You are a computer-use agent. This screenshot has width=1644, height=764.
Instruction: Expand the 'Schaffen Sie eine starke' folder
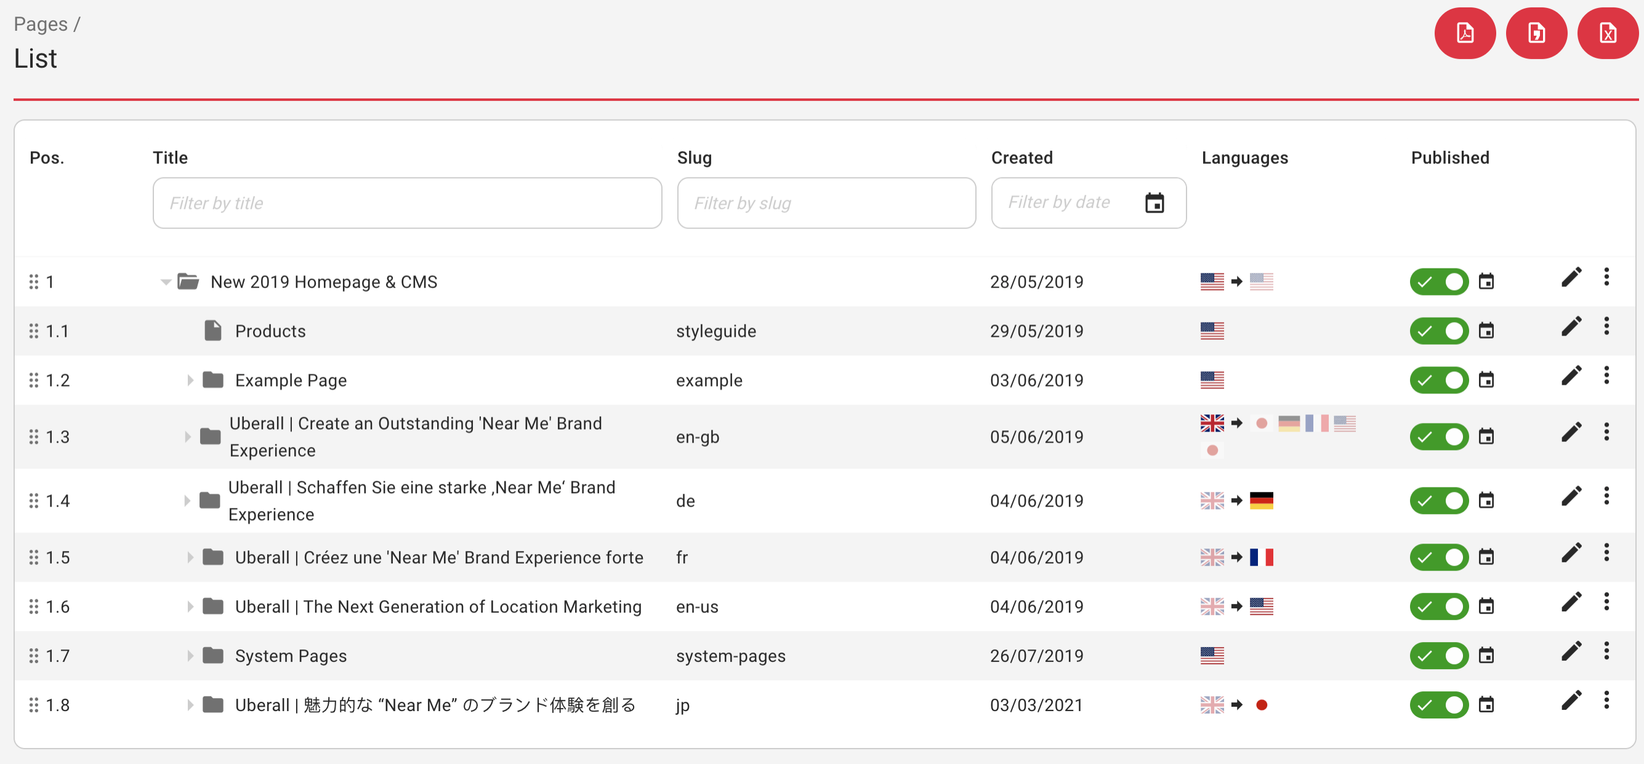click(x=187, y=501)
